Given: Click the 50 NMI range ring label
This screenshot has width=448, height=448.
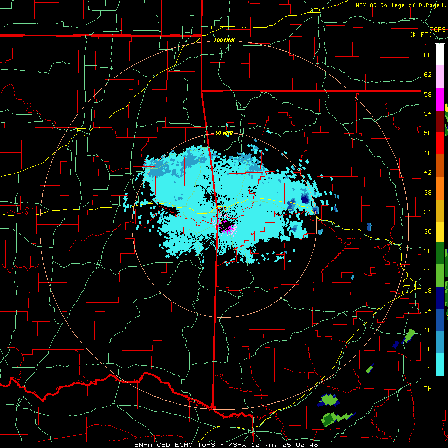Looking at the screenshot, I should 224,133.
